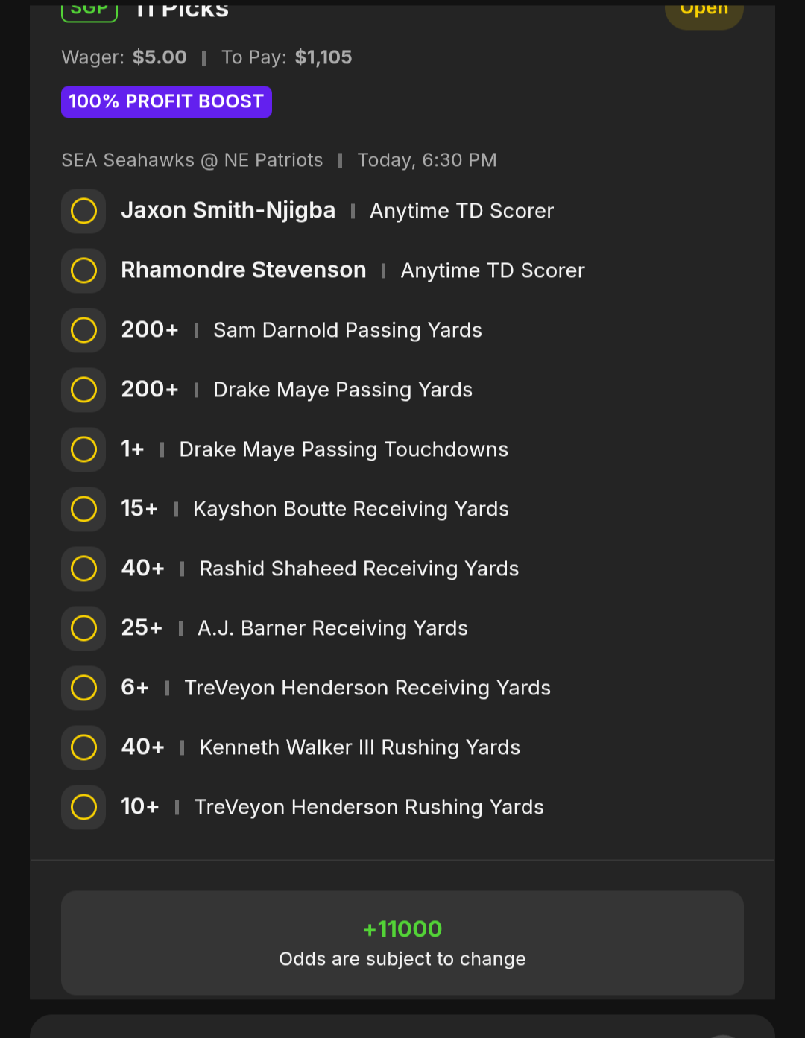Select Kenneth Walker III Rushing Yards leg text
This screenshot has height=1038, width=805.
click(359, 747)
